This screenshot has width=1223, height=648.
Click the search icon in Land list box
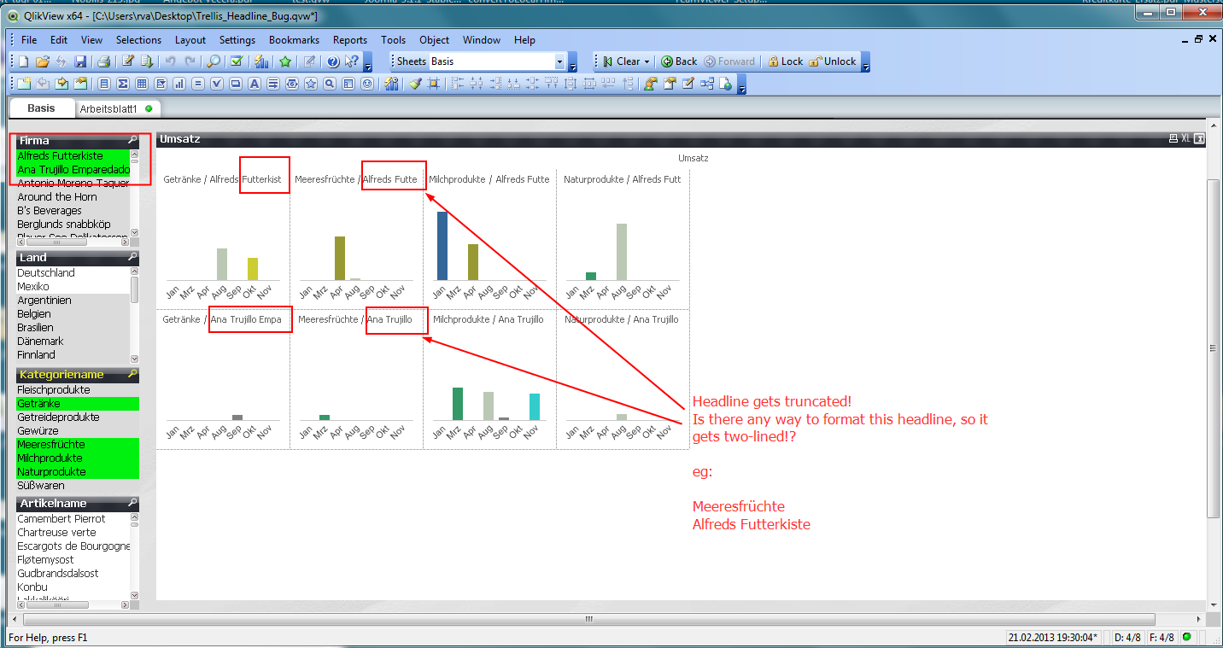(132, 257)
